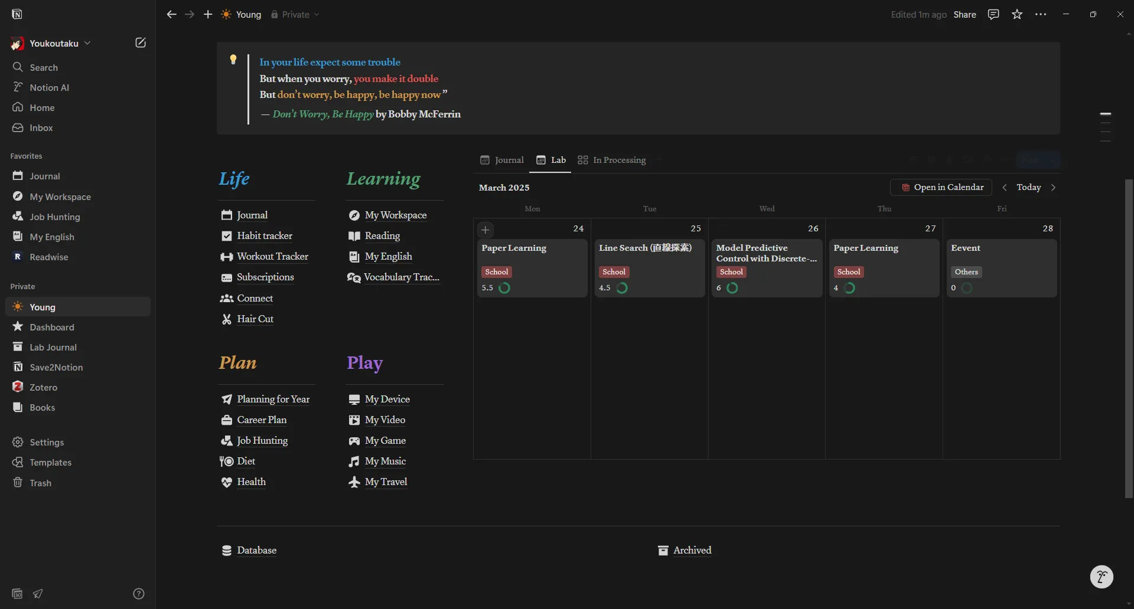Open Search in the sidebar
The height and width of the screenshot is (609, 1134).
44,67
